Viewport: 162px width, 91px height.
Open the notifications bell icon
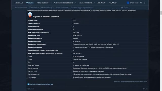pos(145,3)
